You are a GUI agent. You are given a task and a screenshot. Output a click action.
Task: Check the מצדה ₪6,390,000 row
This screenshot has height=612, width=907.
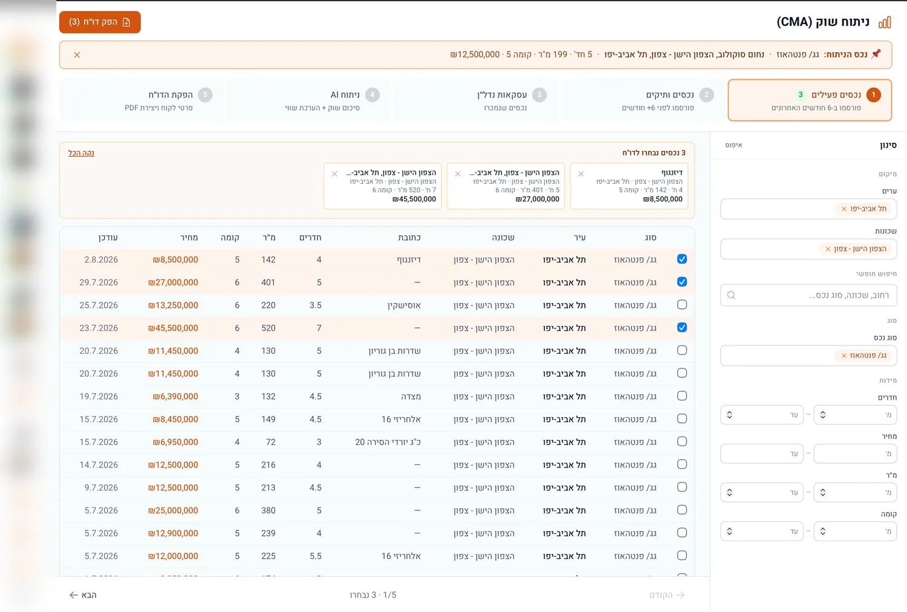point(682,396)
